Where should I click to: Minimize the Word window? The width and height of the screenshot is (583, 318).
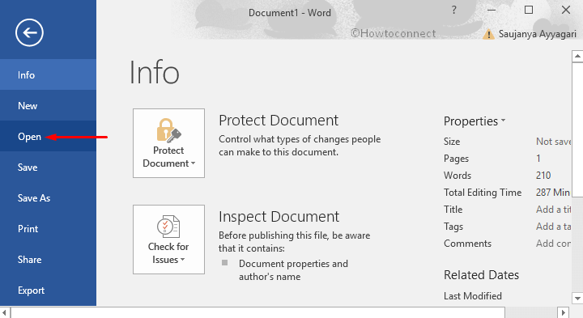coord(492,10)
